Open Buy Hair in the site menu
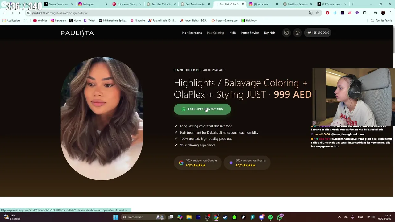This screenshot has height=222, width=395. tap(269, 33)
